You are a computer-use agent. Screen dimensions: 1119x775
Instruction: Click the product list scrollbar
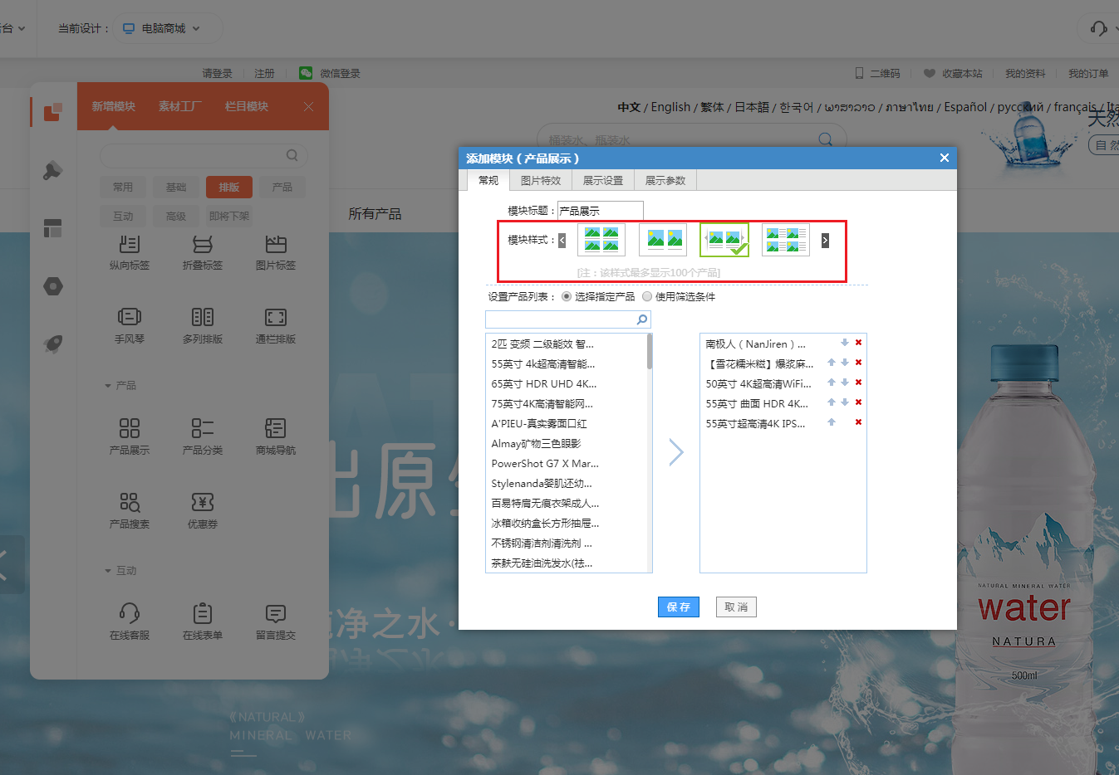click(650, 351)
